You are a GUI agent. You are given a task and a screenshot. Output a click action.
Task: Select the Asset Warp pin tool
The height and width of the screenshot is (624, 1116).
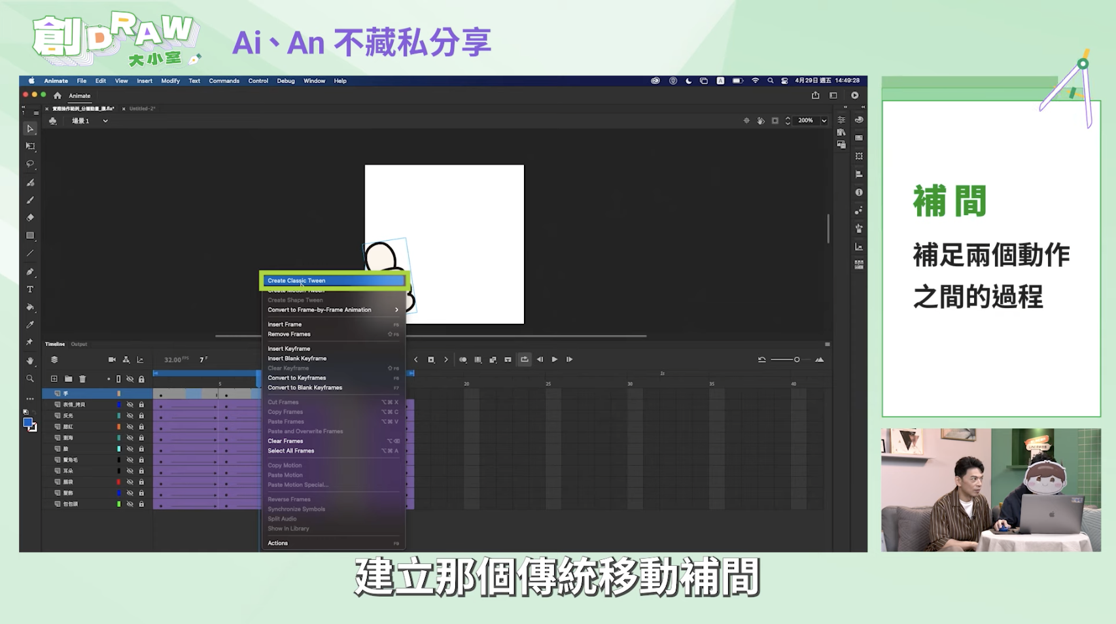[30, 342]
